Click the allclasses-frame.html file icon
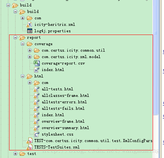Image resolution: width=164 pixels, height=158 pixels. [36, 96]
